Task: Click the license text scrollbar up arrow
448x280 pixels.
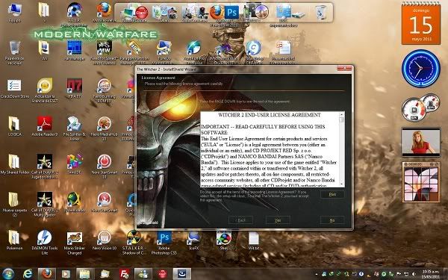Action: pyautogui.click(x=341, y=114)
